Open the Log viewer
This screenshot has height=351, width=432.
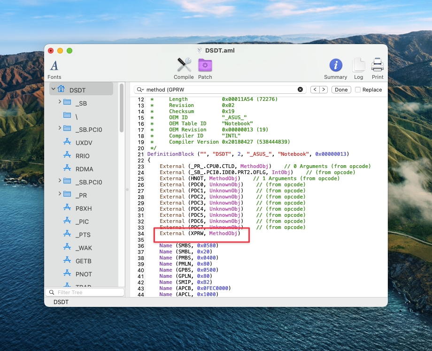click(x=358, y=69)
